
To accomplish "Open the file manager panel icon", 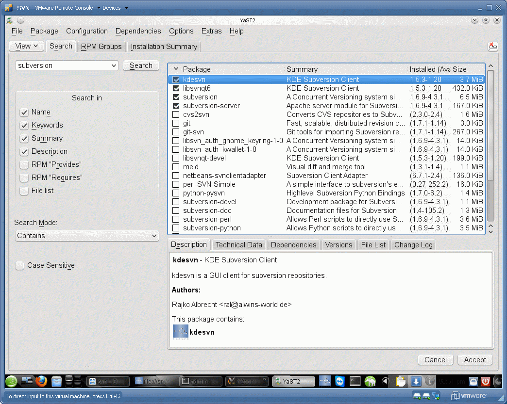I will [x=56, y=381].
